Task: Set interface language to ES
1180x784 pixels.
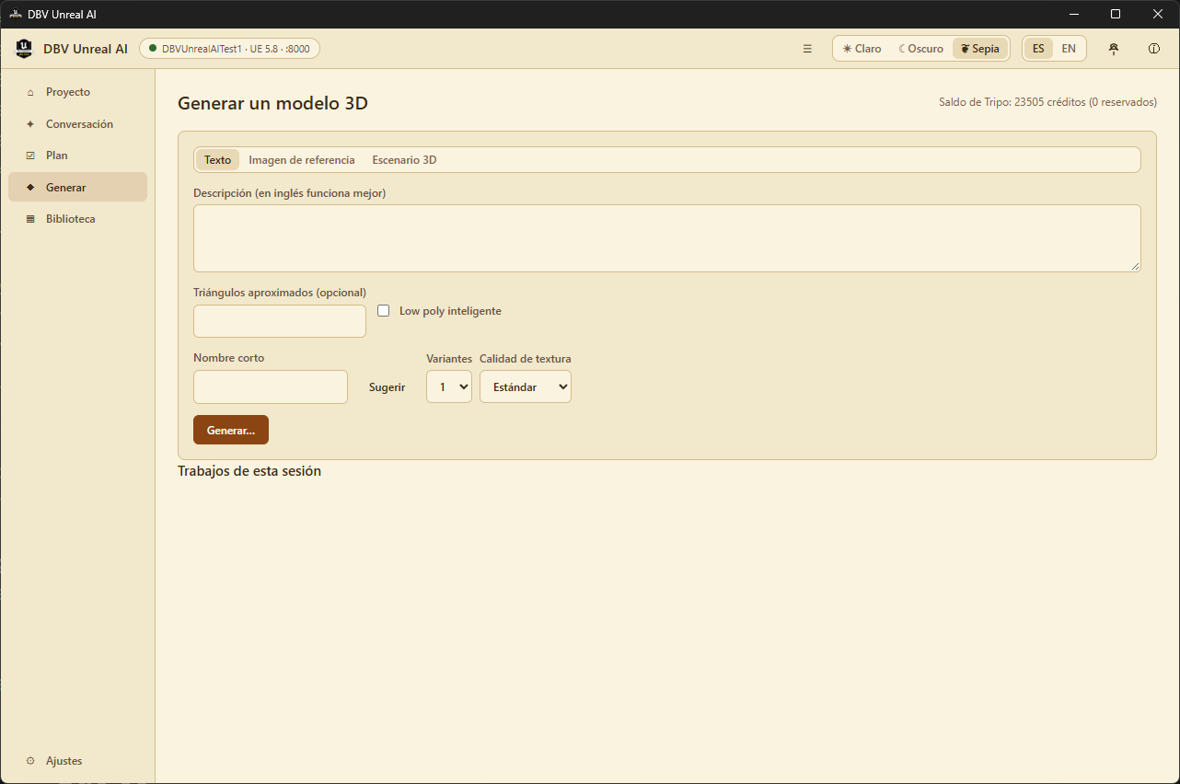Action: tap(1038, 49)
